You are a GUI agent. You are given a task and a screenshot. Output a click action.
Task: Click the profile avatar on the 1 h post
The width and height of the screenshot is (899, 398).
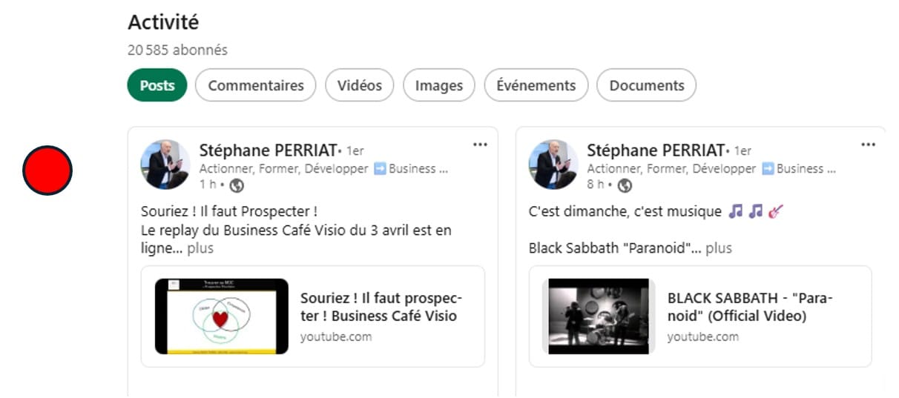pos(165,165)
